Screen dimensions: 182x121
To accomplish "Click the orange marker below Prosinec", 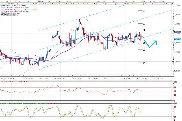I will [143, 4].
